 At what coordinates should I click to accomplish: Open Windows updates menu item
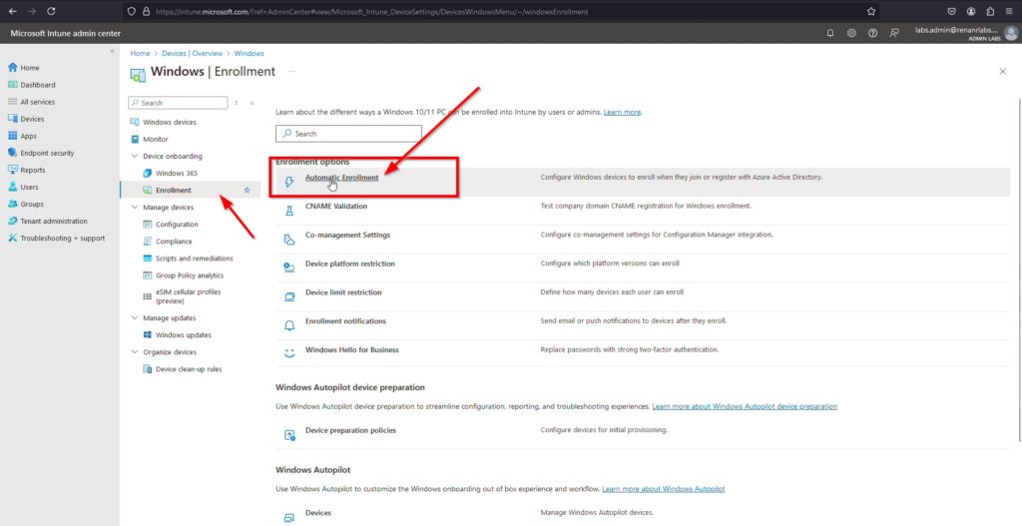tap(184, 335)
